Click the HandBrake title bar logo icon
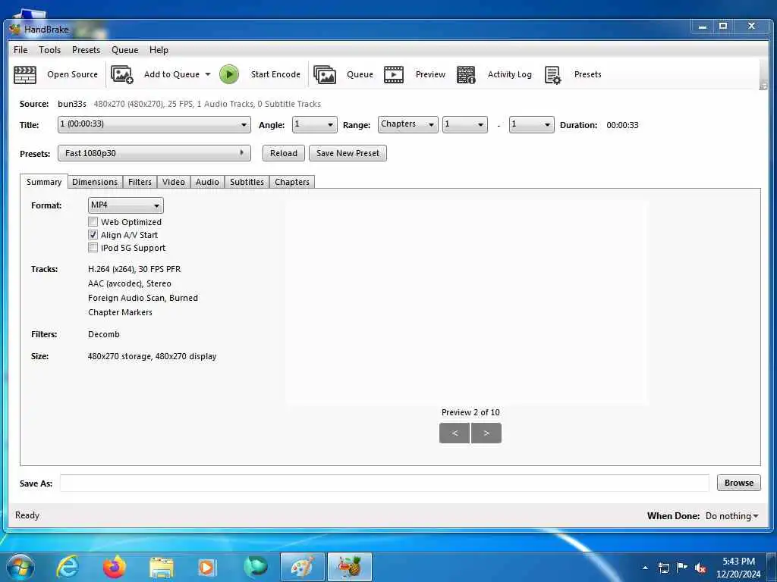 (x=15, y=30)
